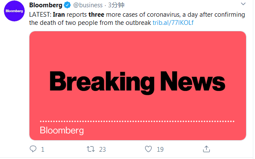This screenshot has height=159, width=255.
Task: Click the 3分钟 timestamp
Action: (116, 5)
